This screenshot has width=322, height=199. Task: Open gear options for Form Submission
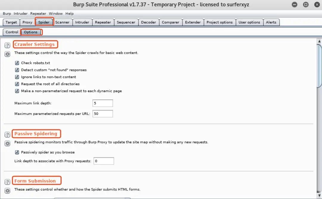tap(7, 191)
